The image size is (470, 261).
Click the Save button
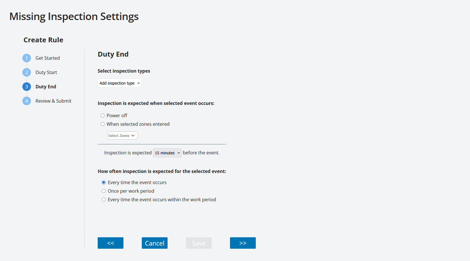coord(198,243)
